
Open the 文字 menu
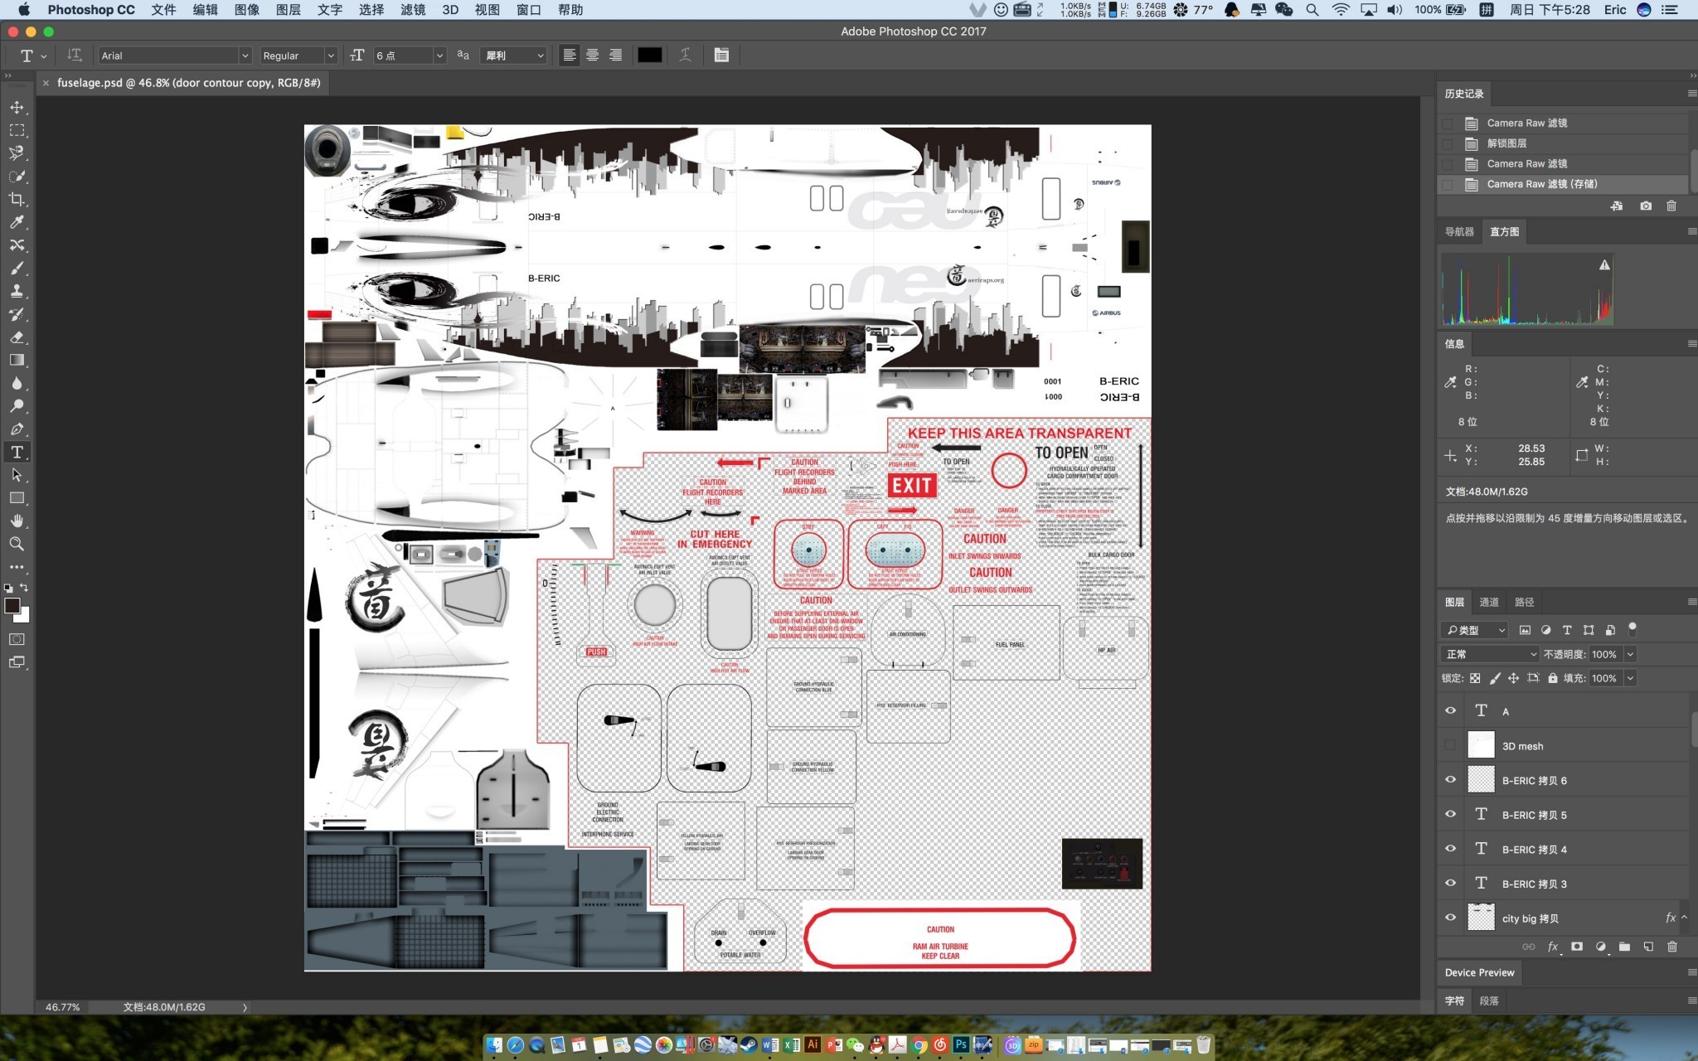point(329,10)
